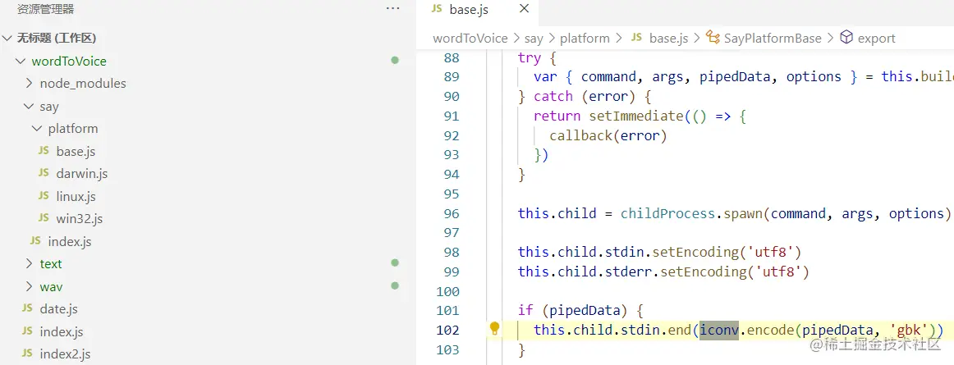Click the try keyword on line 88
This screenshot has width=954, height=365.
[530, 57]
